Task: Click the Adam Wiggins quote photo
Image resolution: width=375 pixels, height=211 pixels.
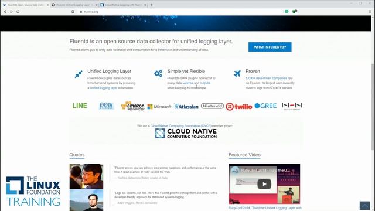Action: [x=86, y=200]
